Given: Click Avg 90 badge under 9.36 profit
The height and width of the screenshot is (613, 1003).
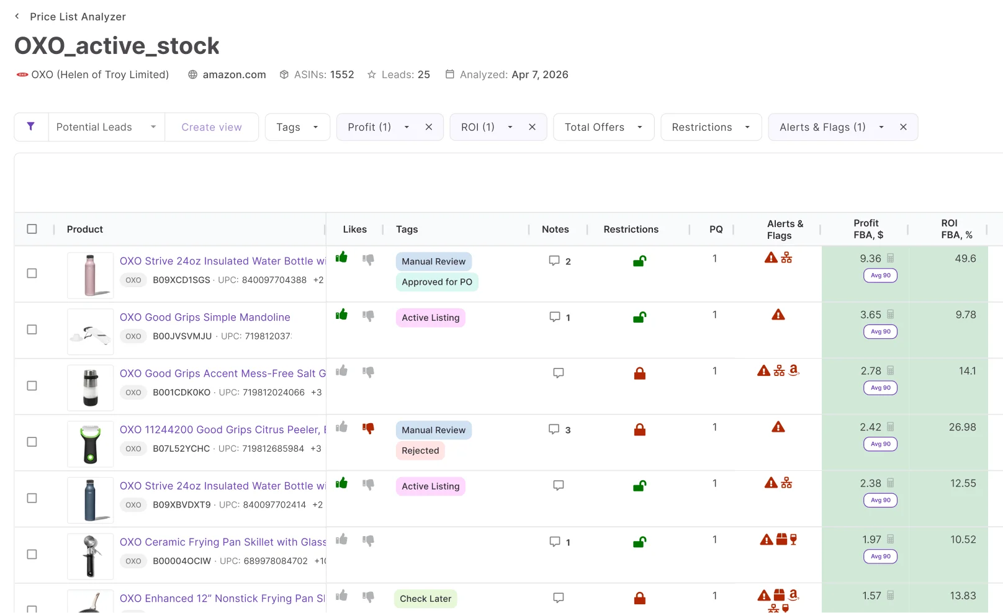Looking at the screenshot, I should tap(880, 275).
